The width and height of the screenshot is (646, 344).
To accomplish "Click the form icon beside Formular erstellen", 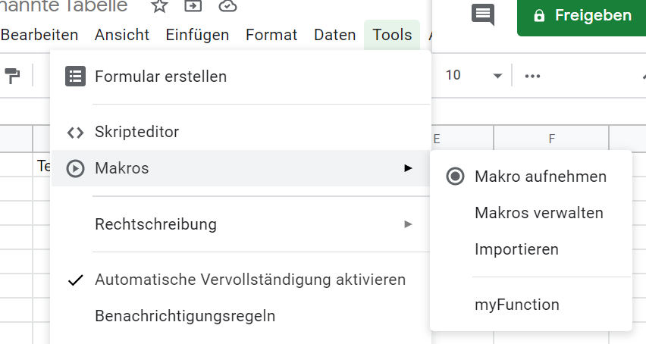I will [75, 77].
